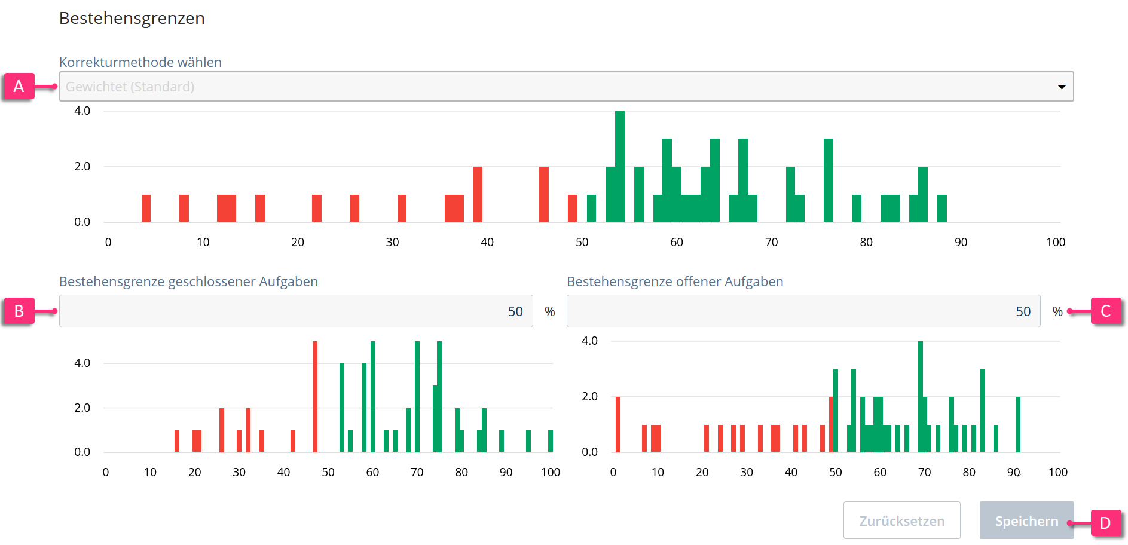The image size is (1128, 545).
Task: Click the Bestehensgrenze offener Aufgaben input field
Action: point(803,311)
